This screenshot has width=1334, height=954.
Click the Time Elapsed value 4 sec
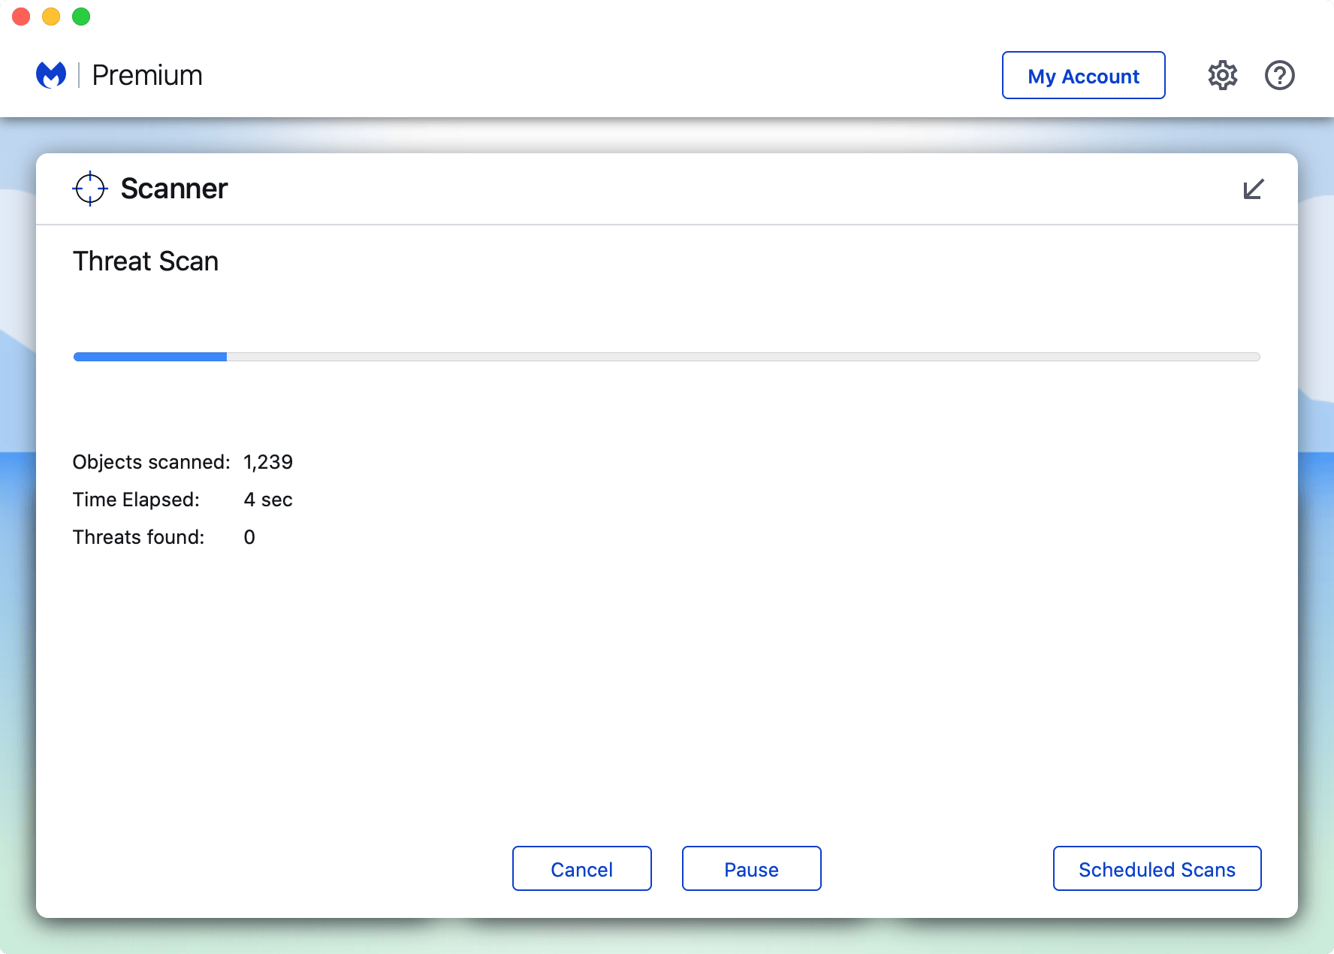[x=268, y=500]
